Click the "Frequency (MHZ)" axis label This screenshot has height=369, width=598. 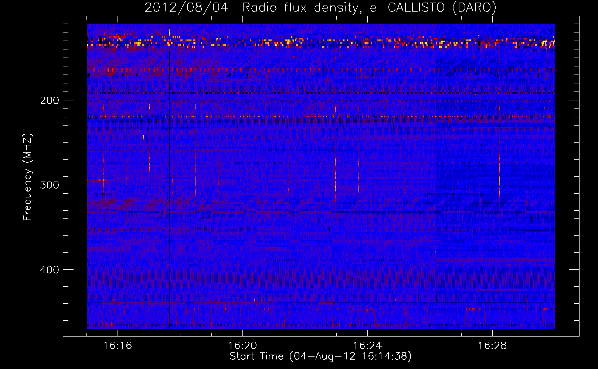(28, 177)
